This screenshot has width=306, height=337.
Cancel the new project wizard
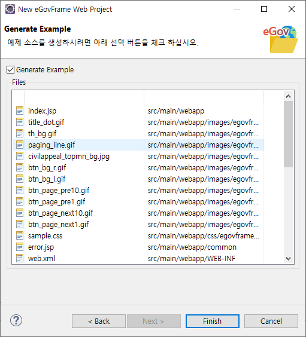[271, 321]
